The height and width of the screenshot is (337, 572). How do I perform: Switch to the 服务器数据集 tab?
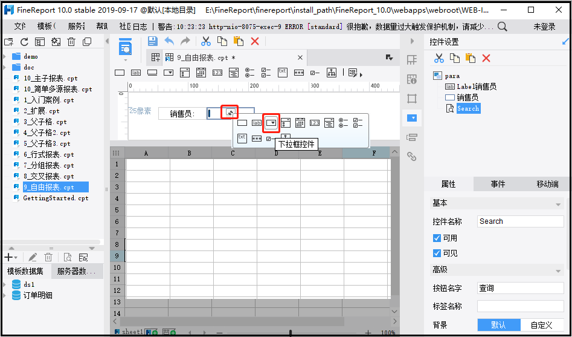coord(77,271)
